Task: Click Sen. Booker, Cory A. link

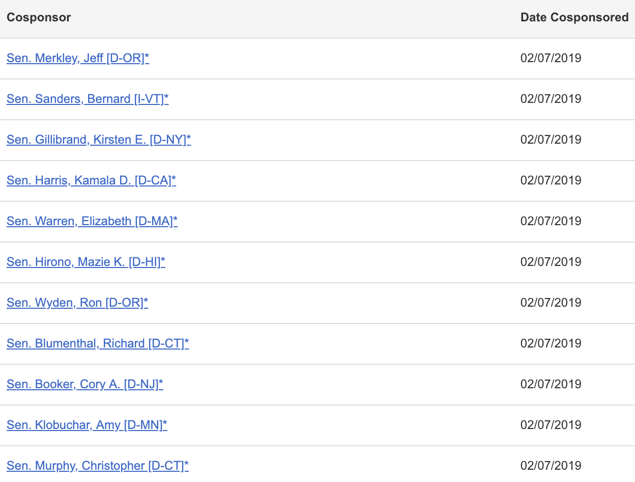Action: pyautogui.click(x=85, y=384)
